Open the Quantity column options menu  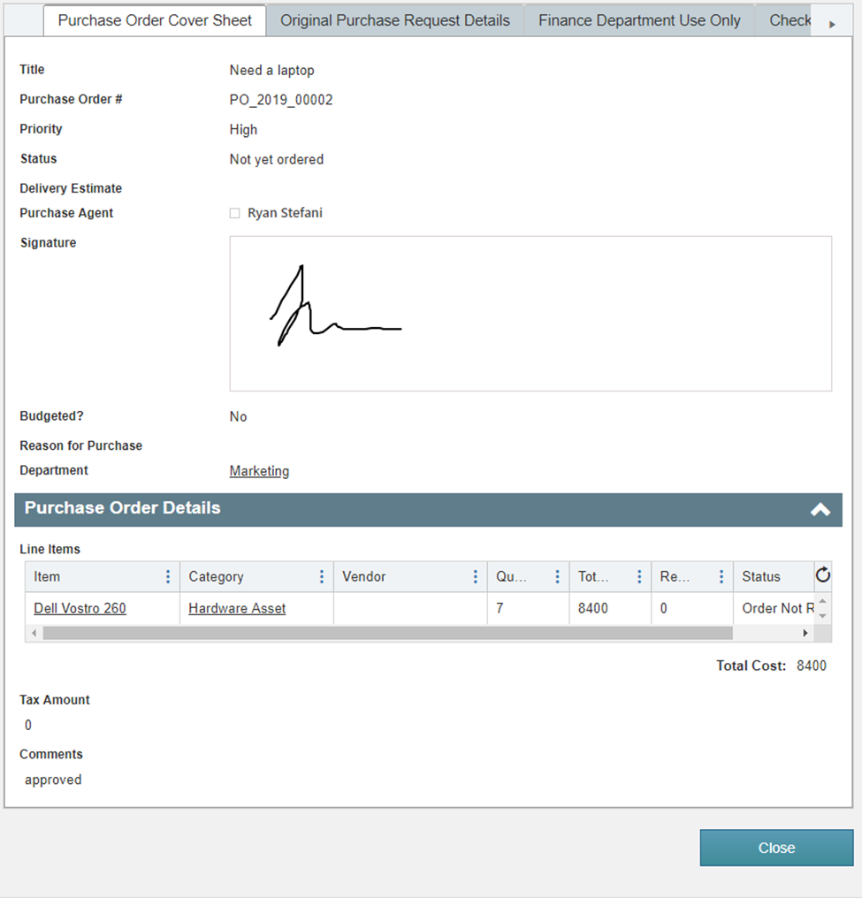(x=557, y=576)
